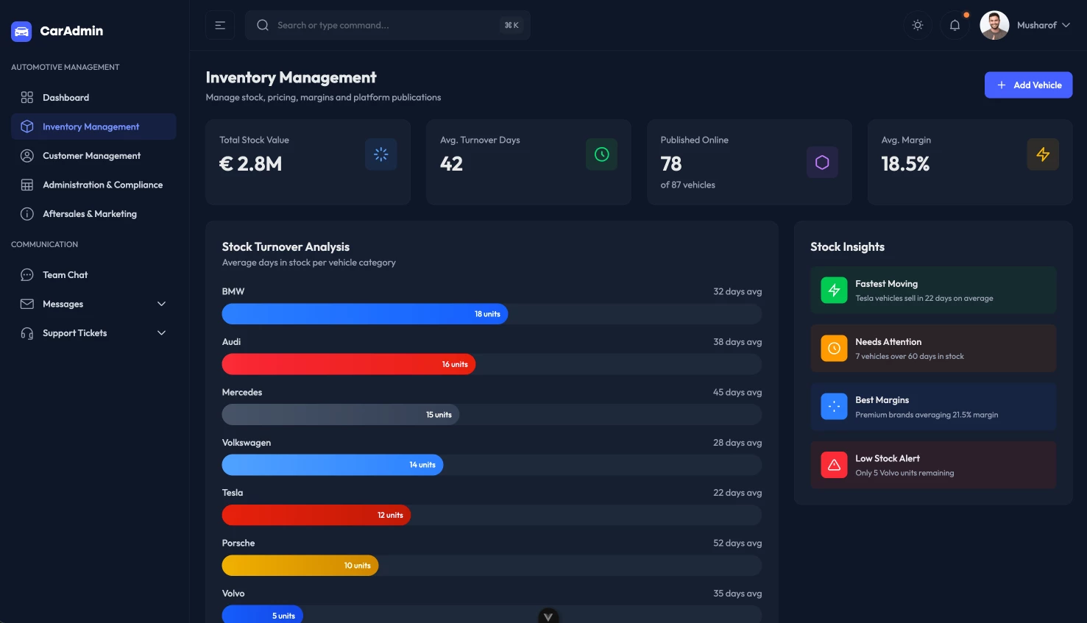Click the CarAdmin car logo icon
1087x623 pixels.
point(21,31)
